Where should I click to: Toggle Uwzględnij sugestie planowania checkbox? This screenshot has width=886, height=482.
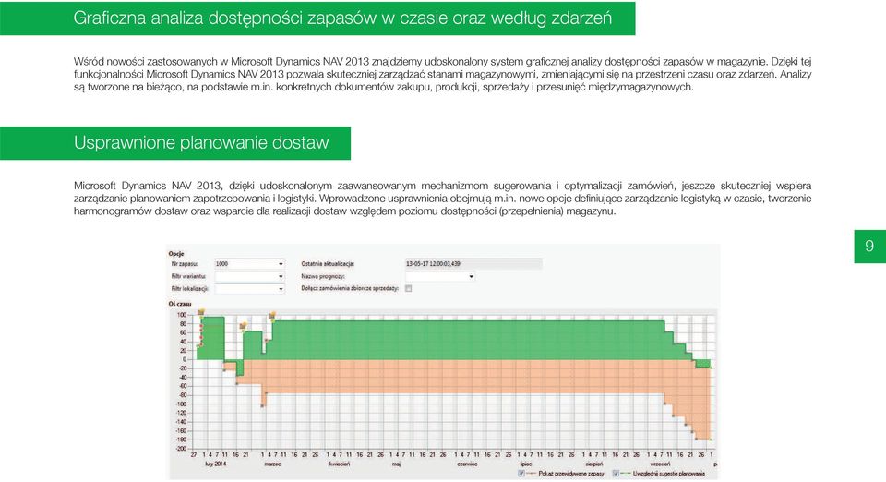(616, 474)
